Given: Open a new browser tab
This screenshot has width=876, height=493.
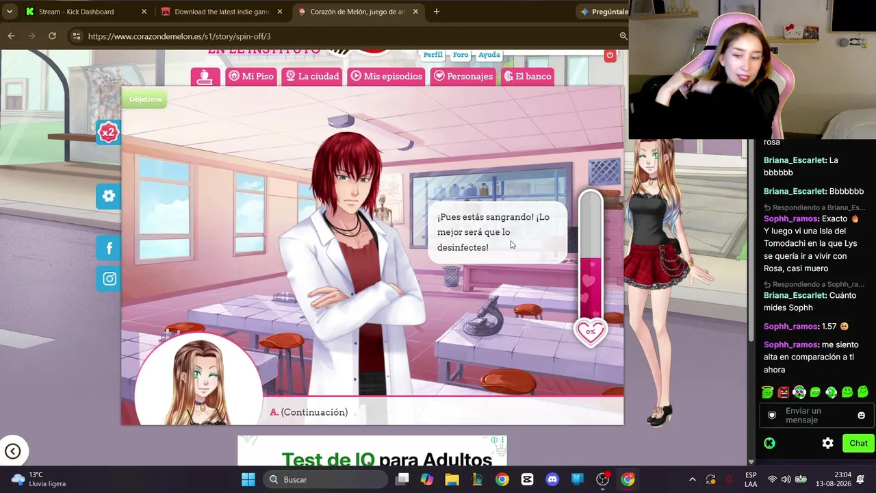Looking at the screenshot, I should (436, 12).
